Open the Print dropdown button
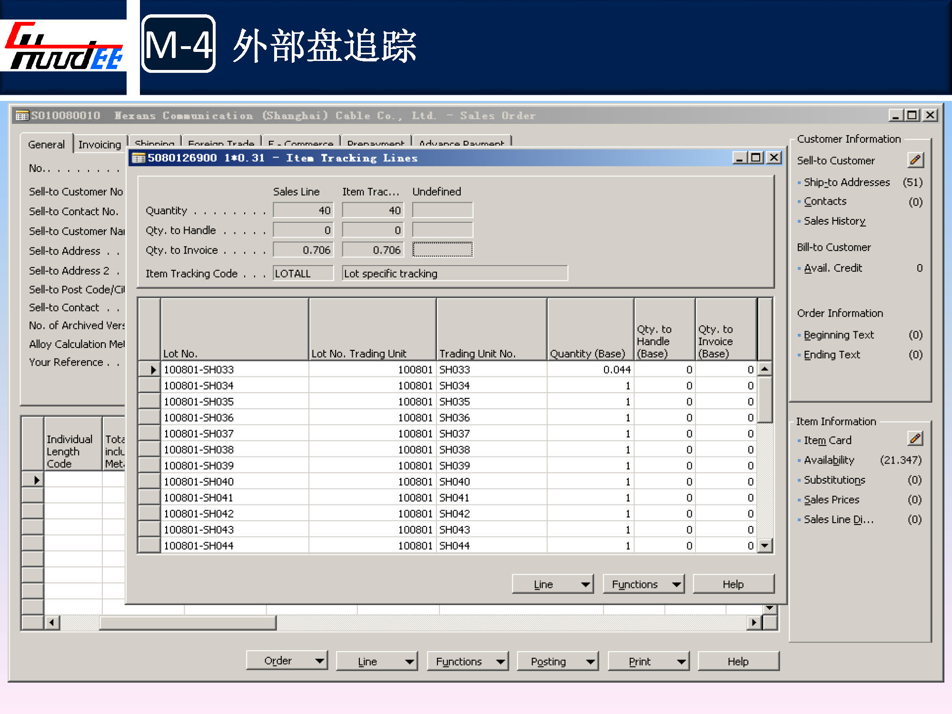Image resolution: width=952 pixels, height=714 pixels. pyautogui.click(x=648, y=661)
